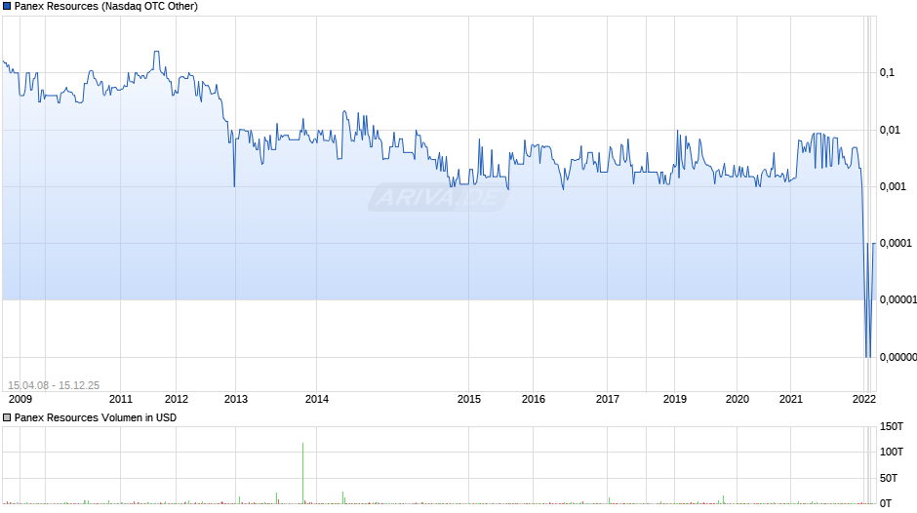Viewport: 917px width, 513px height.
Task: Click the 0,01 price axis label
Action: point(890,130)
